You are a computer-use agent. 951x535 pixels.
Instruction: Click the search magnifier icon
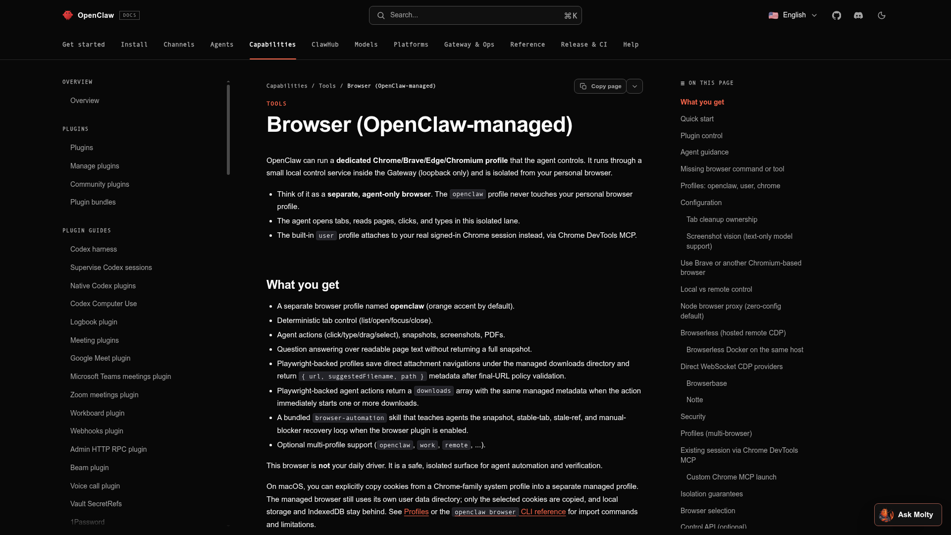tap(381, 15)
